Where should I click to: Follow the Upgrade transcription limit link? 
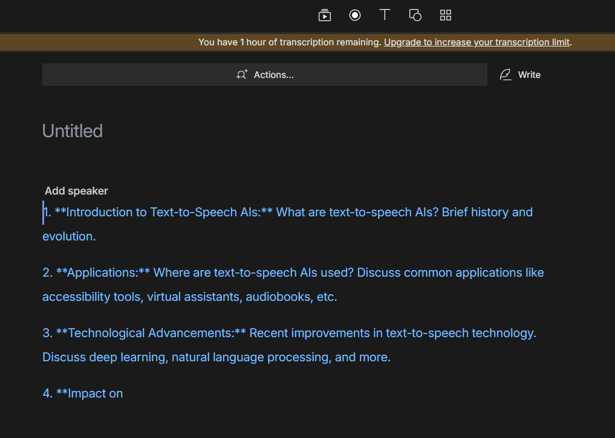click(x=477, y=42)
